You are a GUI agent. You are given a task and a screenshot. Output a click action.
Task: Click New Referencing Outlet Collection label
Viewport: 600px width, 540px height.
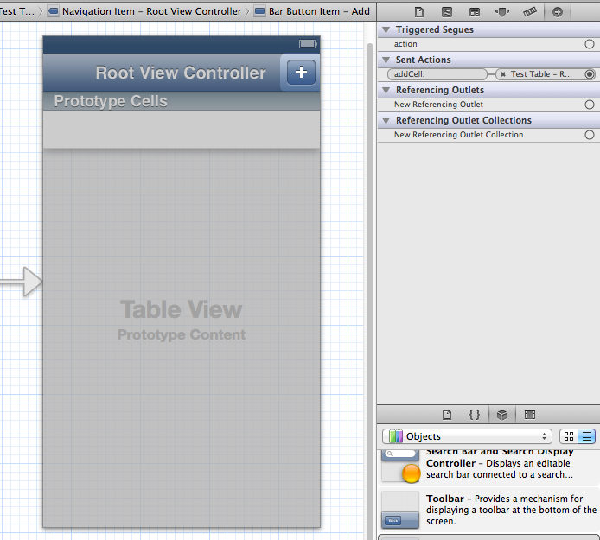[458, 135]
